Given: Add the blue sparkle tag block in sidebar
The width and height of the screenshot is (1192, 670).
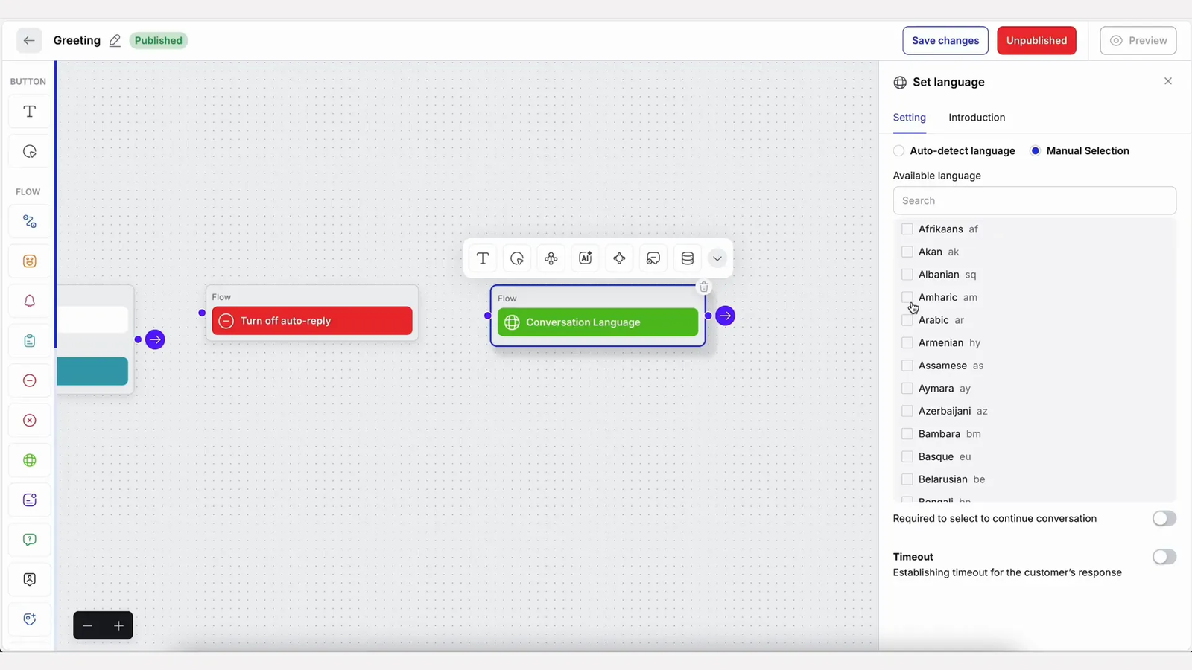Looking at the screenshot, I should click(x=30, y=619).
